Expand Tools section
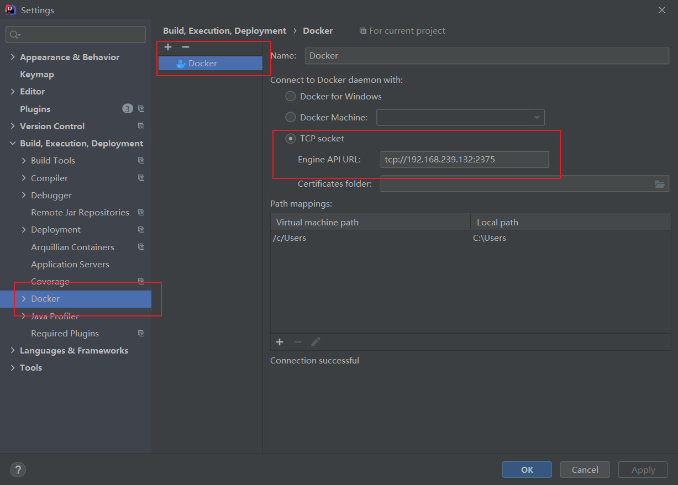The width and height of the screenshot is (678, 485). click(x=13, y=367)
